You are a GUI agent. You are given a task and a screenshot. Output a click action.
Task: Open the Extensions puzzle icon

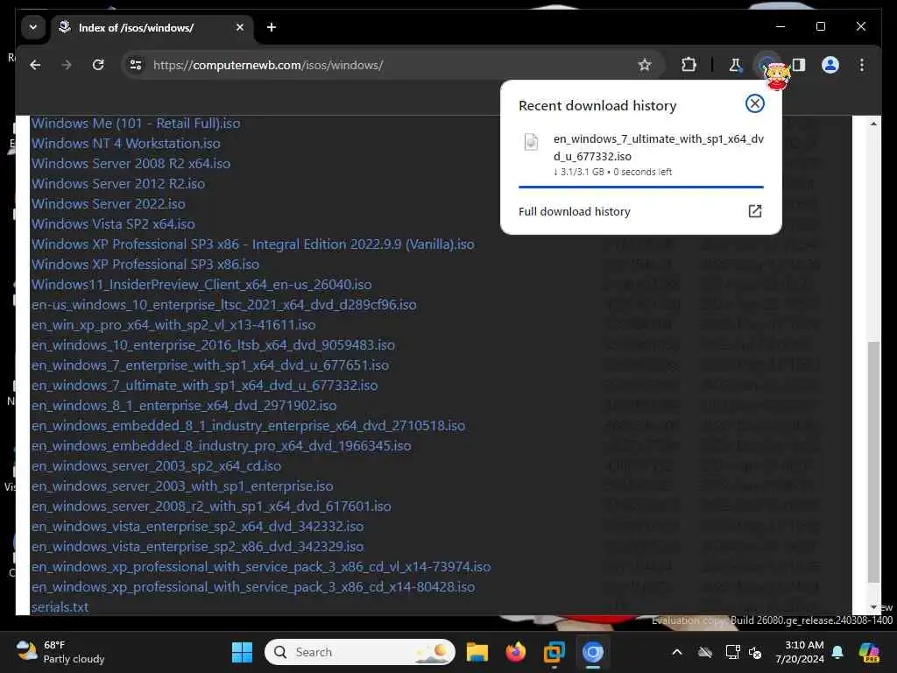(x=689, y=65)
